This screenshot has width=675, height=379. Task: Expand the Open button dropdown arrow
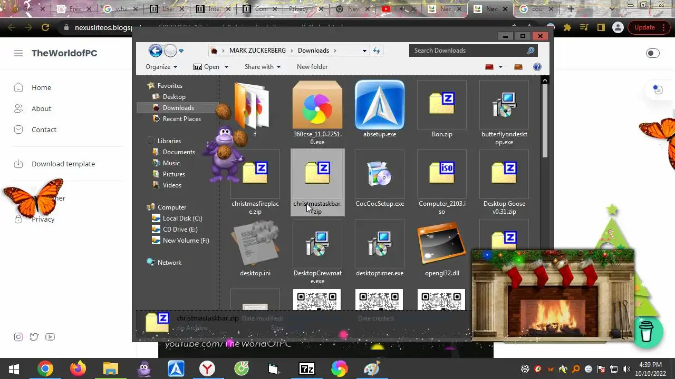[x=226, y=67]
